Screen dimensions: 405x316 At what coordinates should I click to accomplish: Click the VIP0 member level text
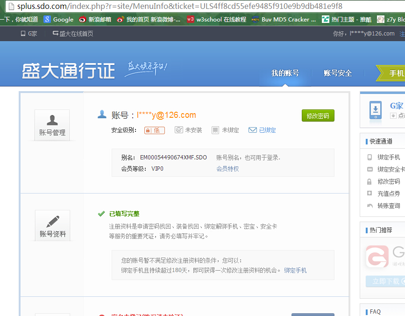pos(157,169)
